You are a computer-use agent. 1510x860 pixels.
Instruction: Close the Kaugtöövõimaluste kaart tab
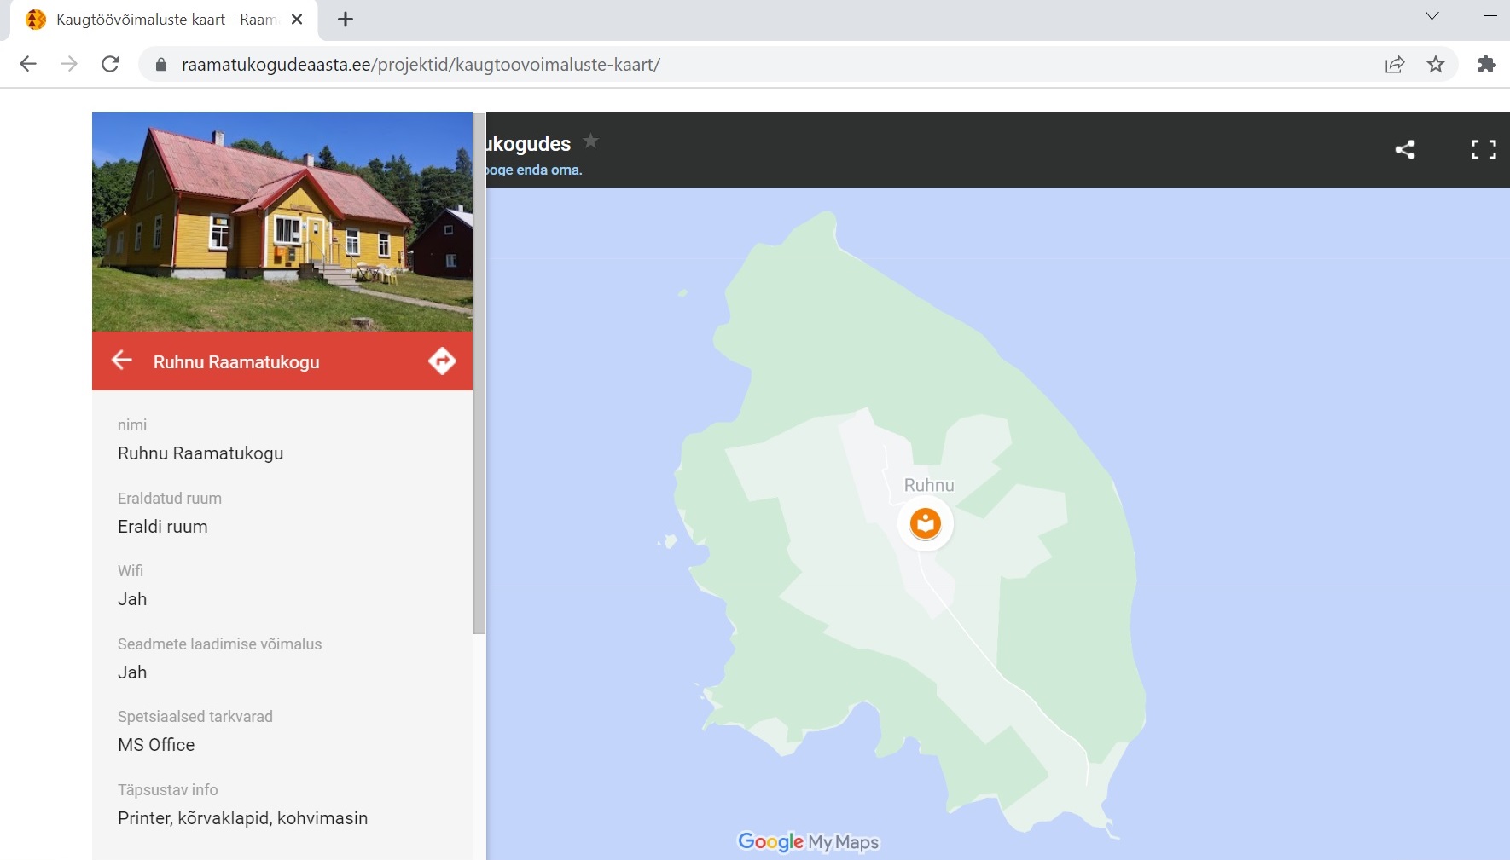pos(297,20)
